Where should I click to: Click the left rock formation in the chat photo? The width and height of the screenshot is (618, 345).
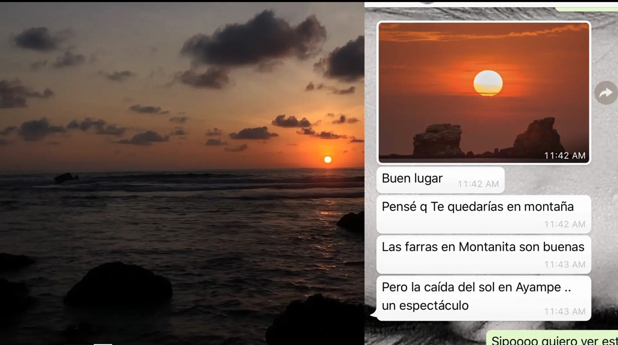click(x=438, y=142)
